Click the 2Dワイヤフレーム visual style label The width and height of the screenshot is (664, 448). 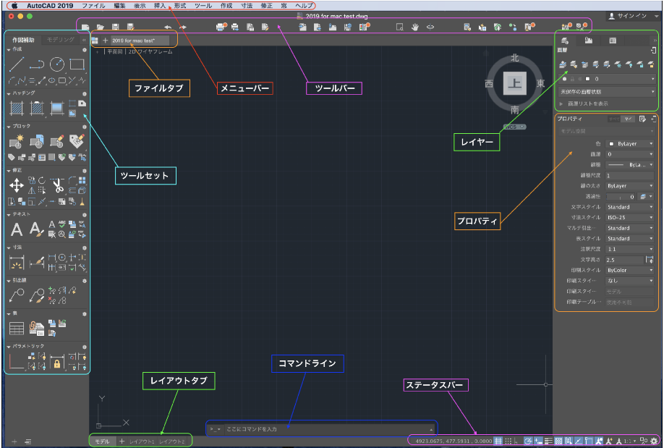click(150, 51)
